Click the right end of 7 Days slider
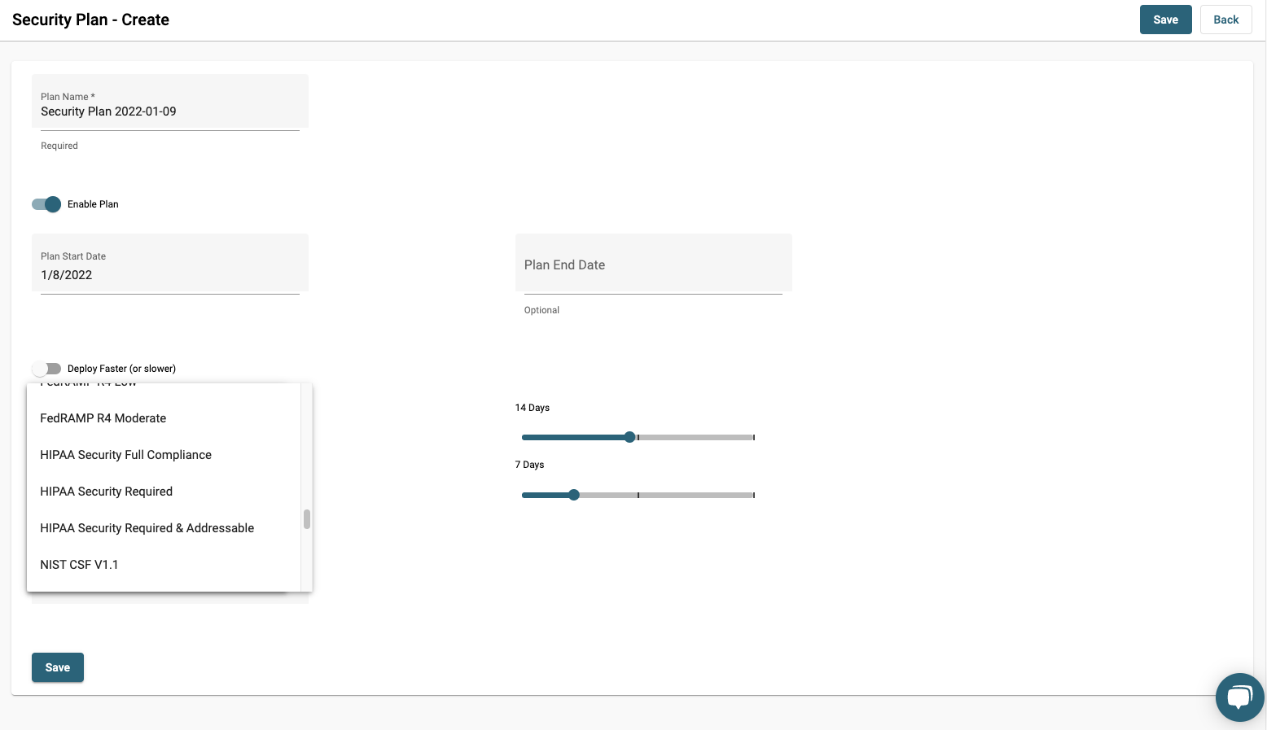Screen dimensions: 1267x730 coord(754,495)
